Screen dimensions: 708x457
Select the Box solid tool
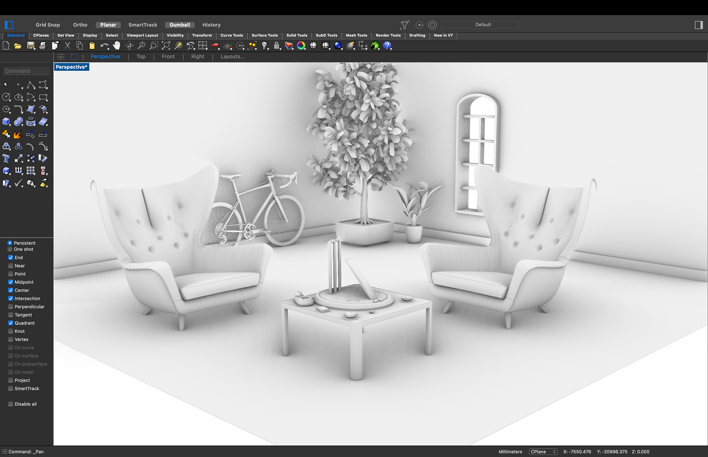tap(6, 122)
